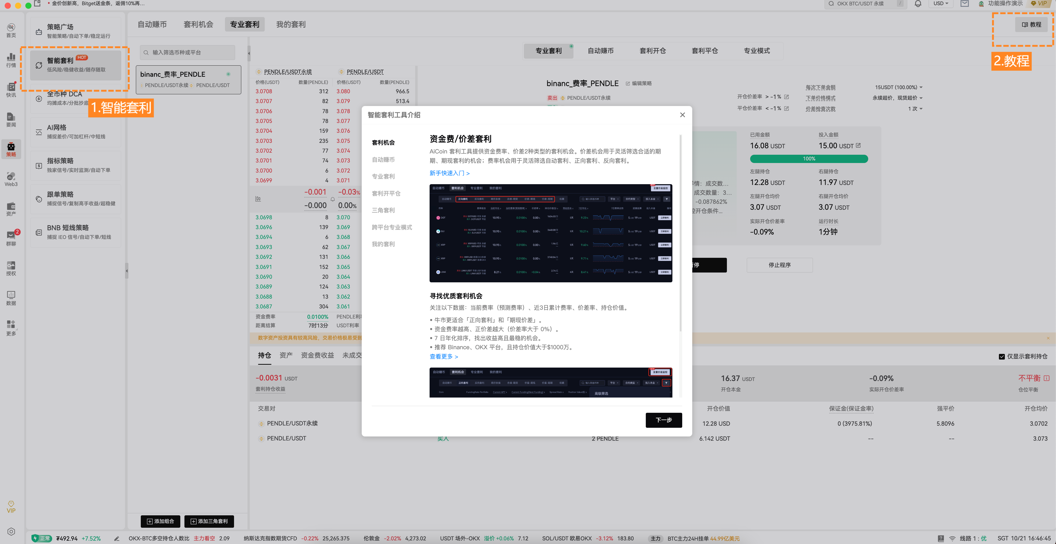Click the notification bell icon
The image size is (1056, 544).
918,4
